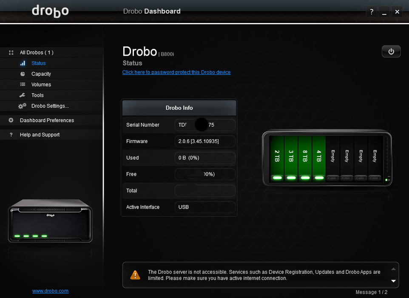Click the Active Interface label
Image resolution: width=409 pixels, height=298 pixels.
(143, 207)
